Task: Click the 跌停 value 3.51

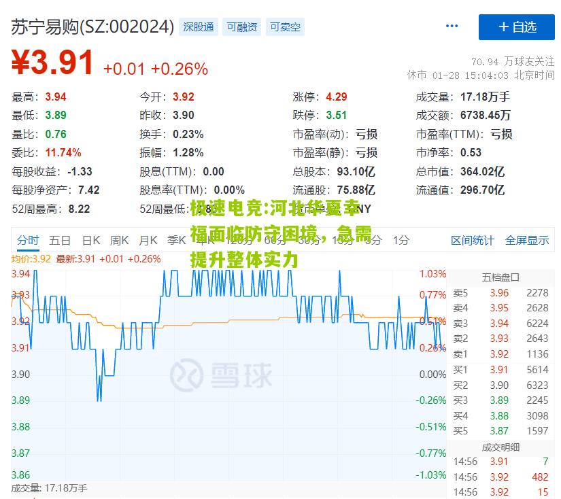Action: tap(337, 115)
